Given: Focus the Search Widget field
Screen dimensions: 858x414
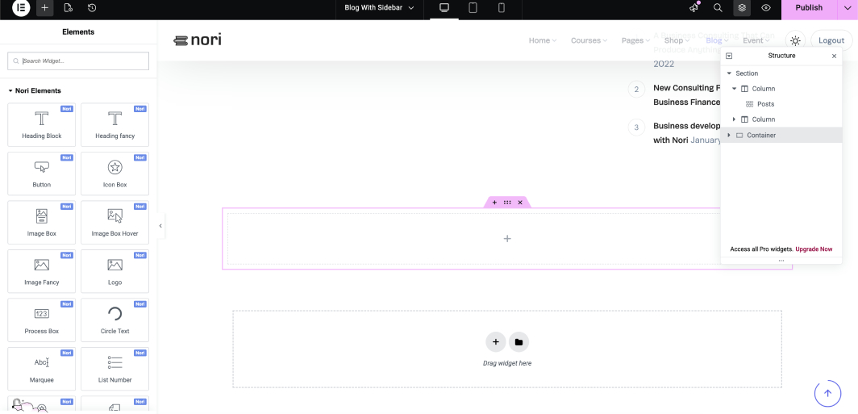Looking at the screenshot, I should click(78, 61).
